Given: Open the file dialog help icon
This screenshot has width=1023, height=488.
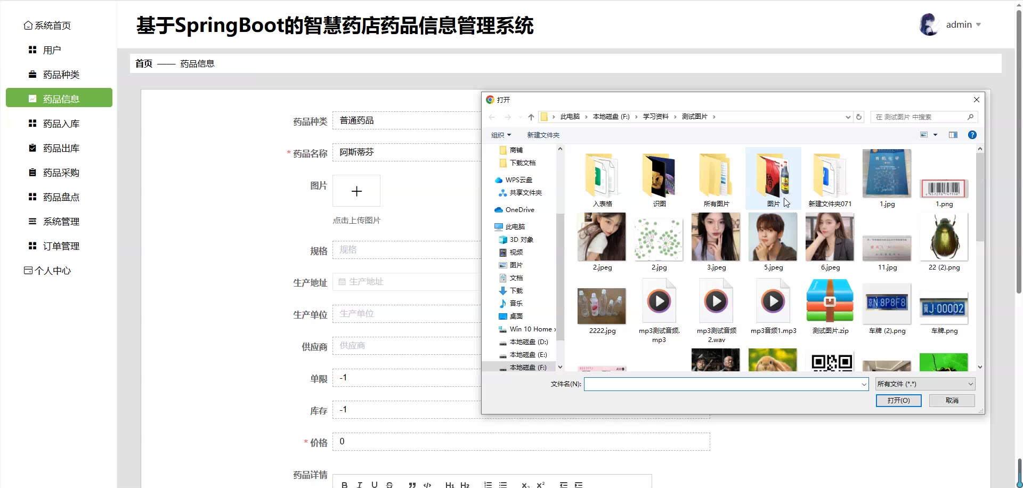Looking at the screenshot, I should pos(972,135).
